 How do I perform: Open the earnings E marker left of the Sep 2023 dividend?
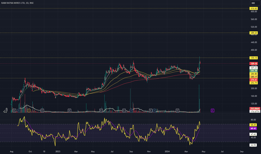(124, 110)
